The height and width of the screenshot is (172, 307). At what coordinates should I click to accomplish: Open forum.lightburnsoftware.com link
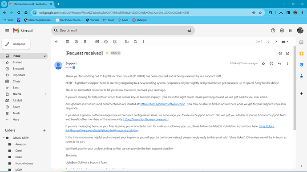point(145,119)
